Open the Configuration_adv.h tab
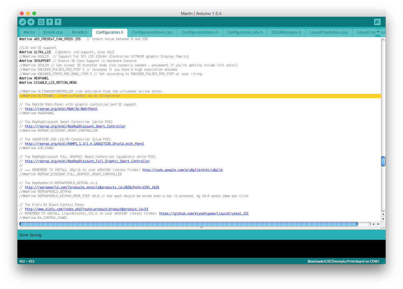Viewport: 403px width, 289px height. (245, 32)
